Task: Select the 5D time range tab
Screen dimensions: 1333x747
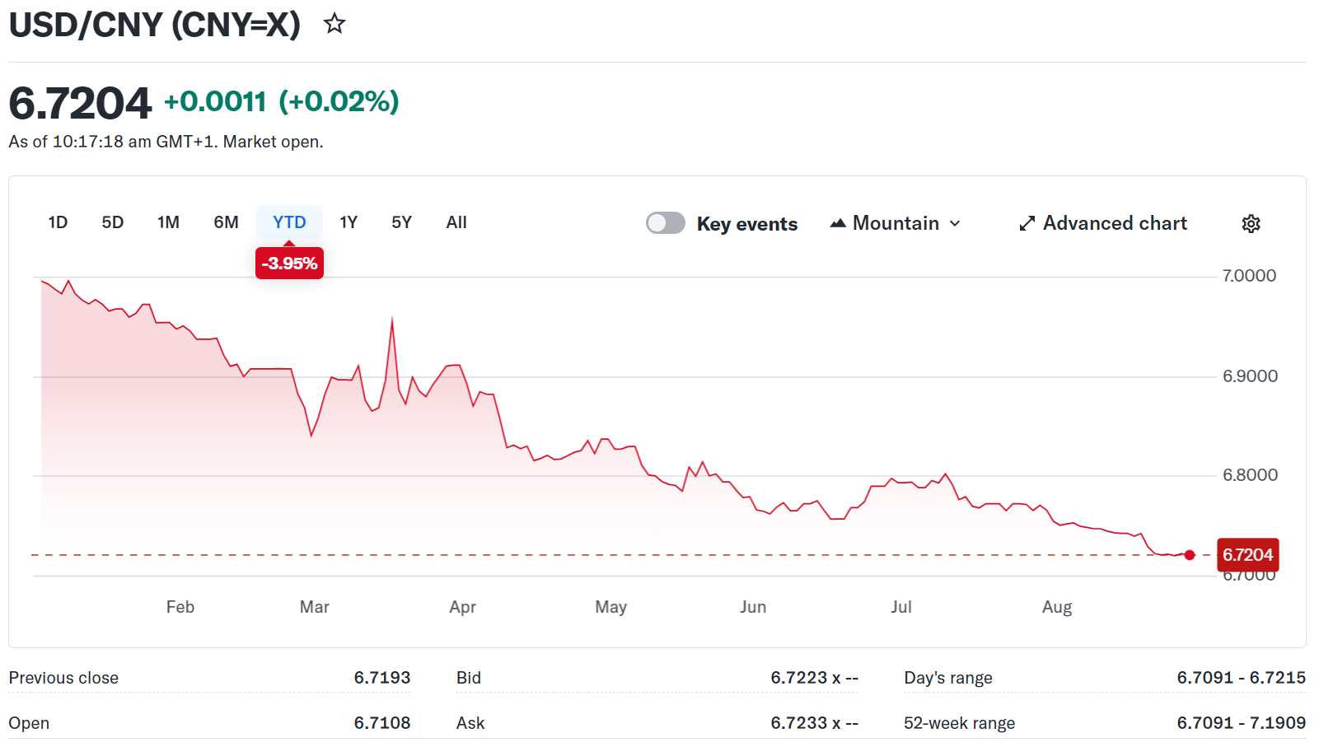Action: (x=113, y=222)
